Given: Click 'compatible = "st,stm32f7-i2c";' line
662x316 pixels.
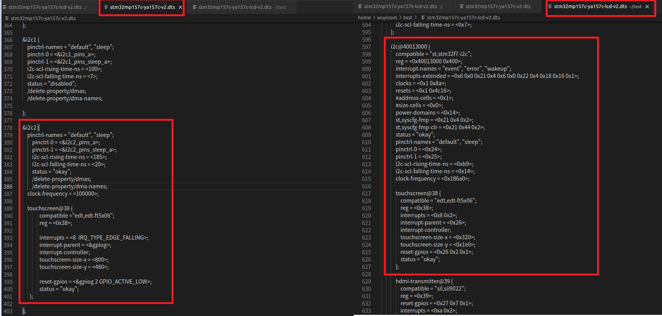Looking at the screenshot, I should pos(434,54).
